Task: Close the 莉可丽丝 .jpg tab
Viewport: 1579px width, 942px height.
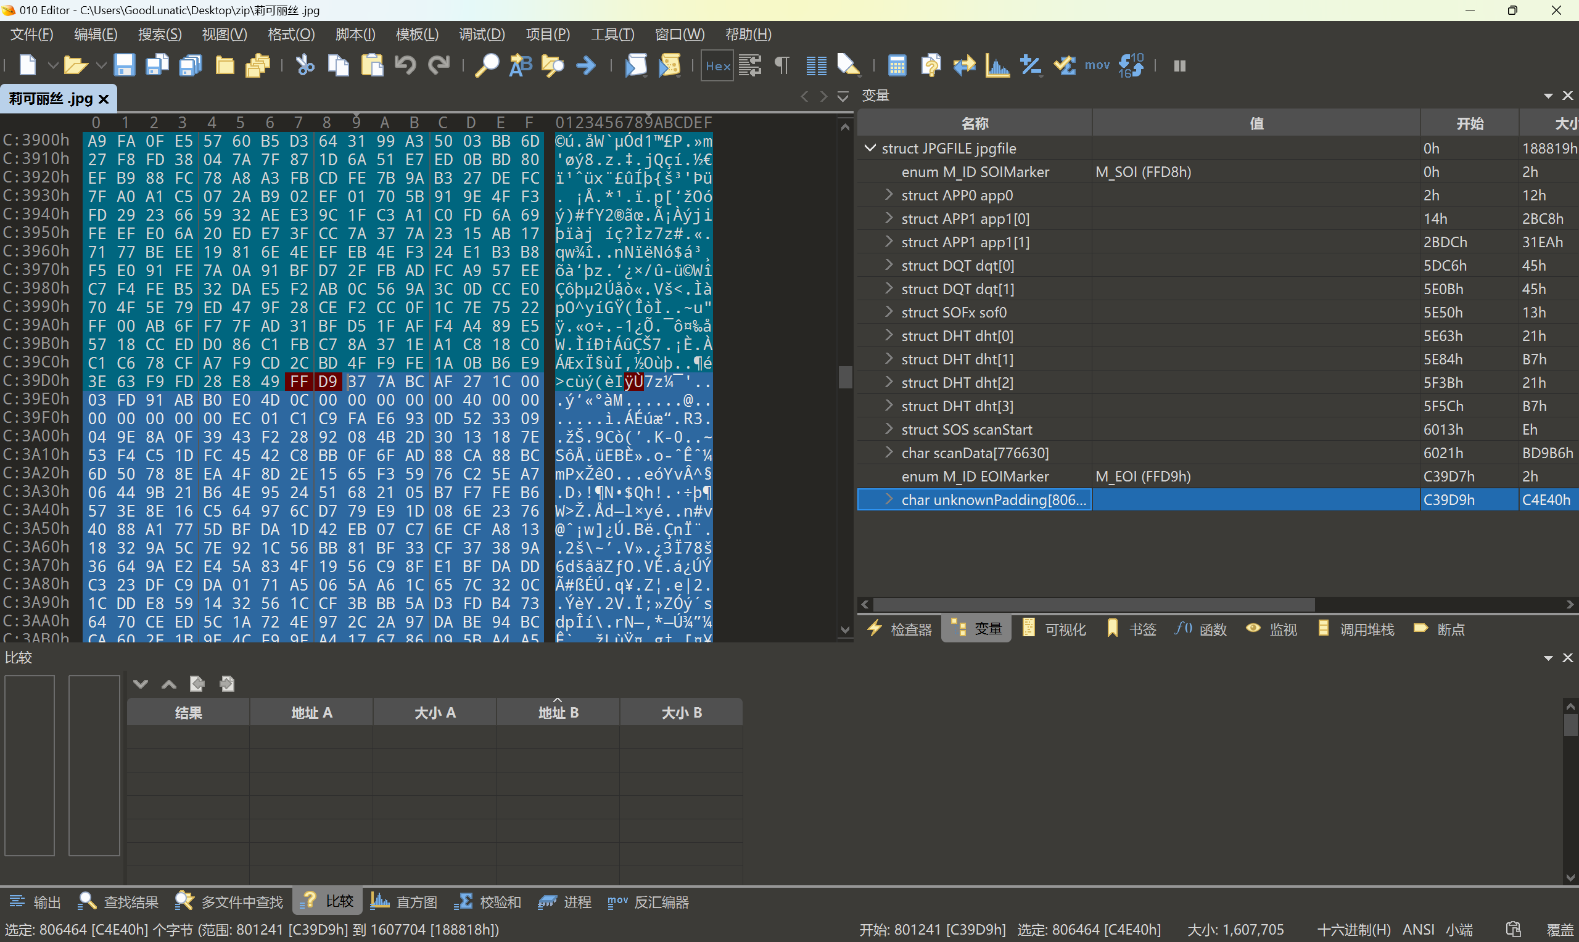Action: click(104, 99)
